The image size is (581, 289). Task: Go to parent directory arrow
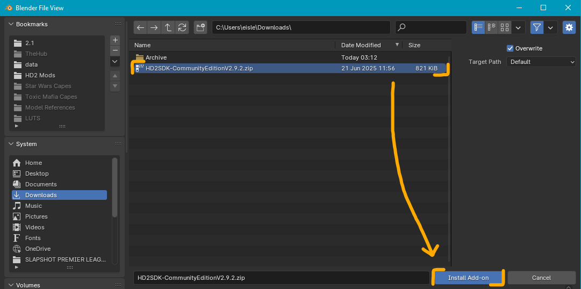168,27
